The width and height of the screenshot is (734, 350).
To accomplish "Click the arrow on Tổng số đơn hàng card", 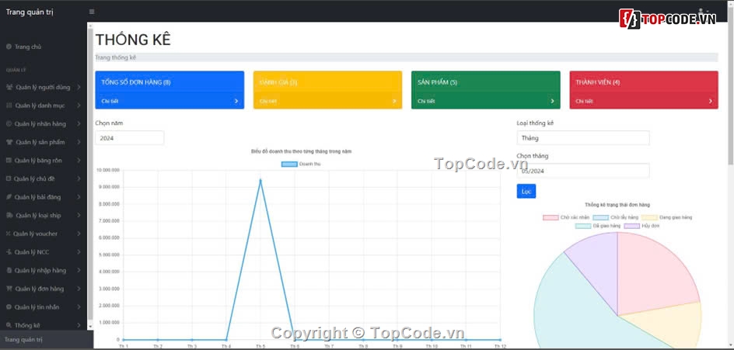I will (236, 101).
